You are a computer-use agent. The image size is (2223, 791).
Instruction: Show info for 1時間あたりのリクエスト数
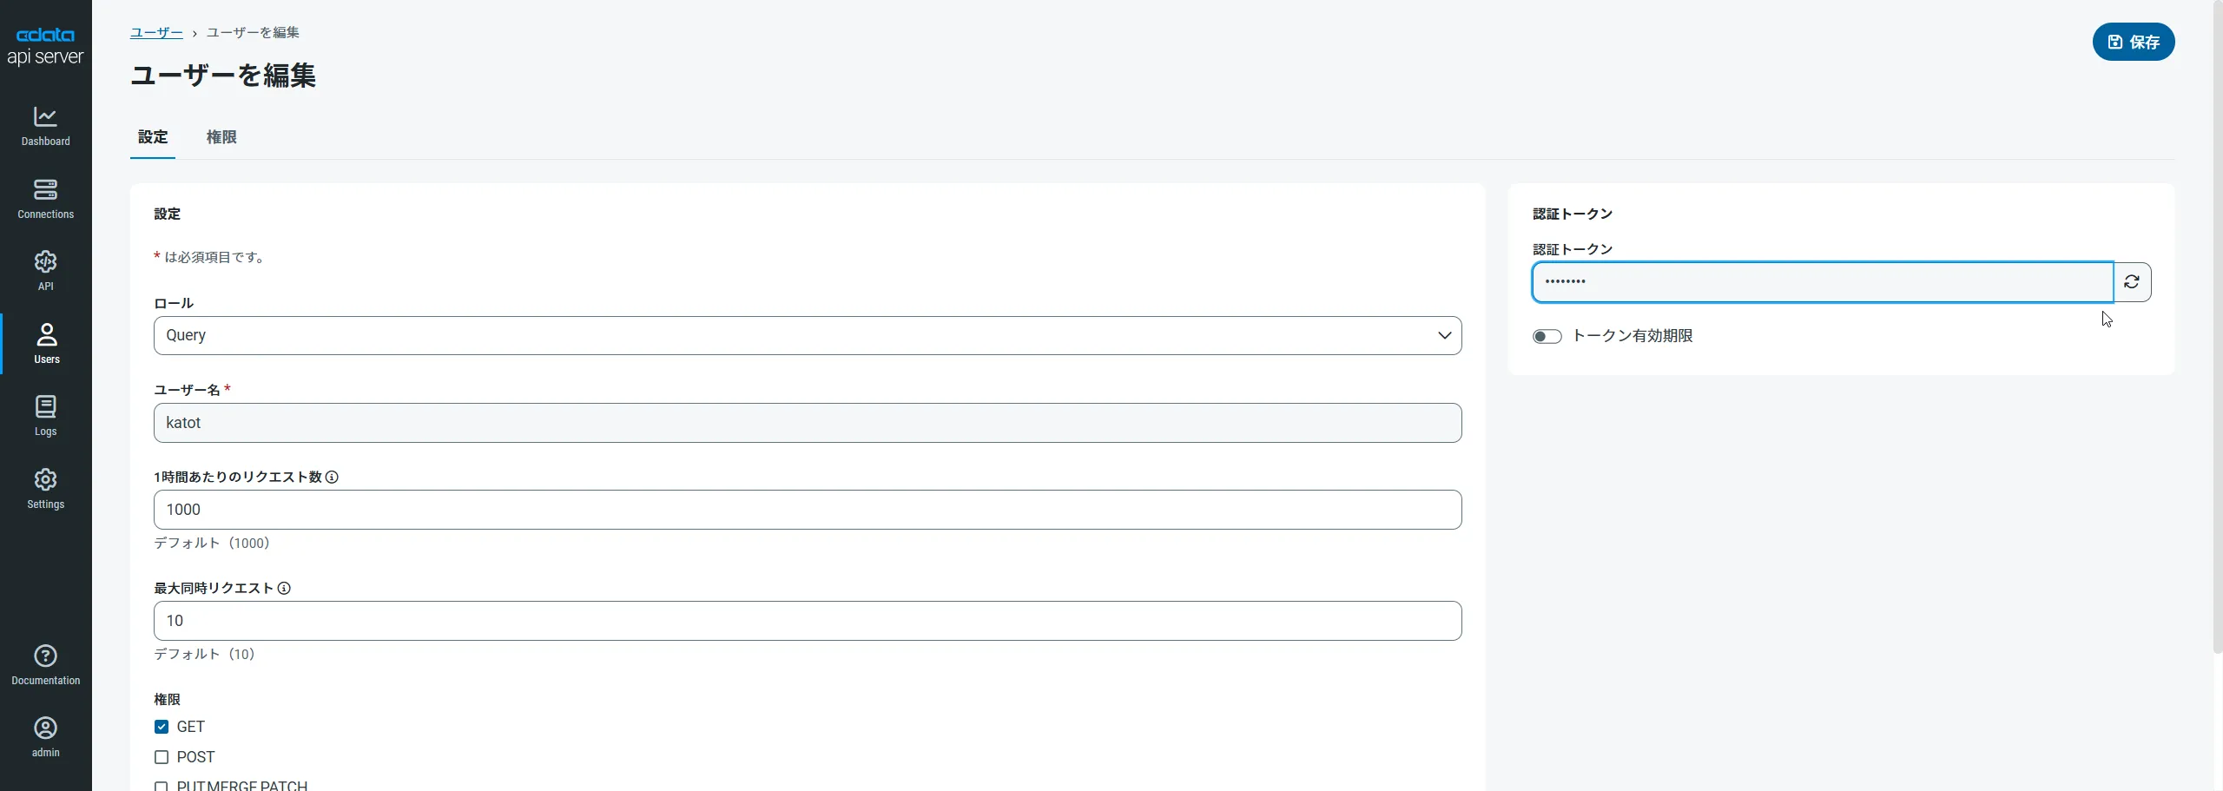pos(332,478)
